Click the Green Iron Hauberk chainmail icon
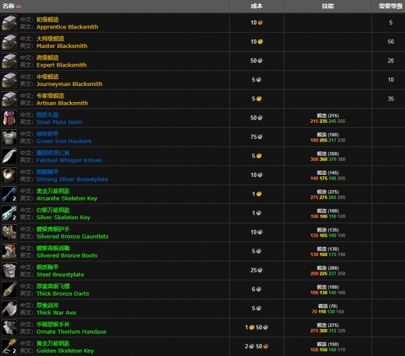Image resolution: width=405 pixels, height=356 pixels. pyautogui.click(x=9, y=137)
